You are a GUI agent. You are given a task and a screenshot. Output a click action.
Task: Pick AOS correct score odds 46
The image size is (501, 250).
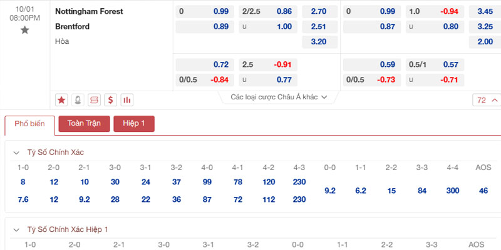coord(483,191)
